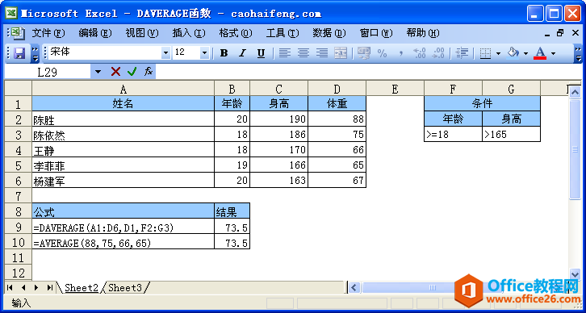This screenshot has width=586, height=313.
Task: Cancel formula entry with red X
Action: [x=116, y=71]
